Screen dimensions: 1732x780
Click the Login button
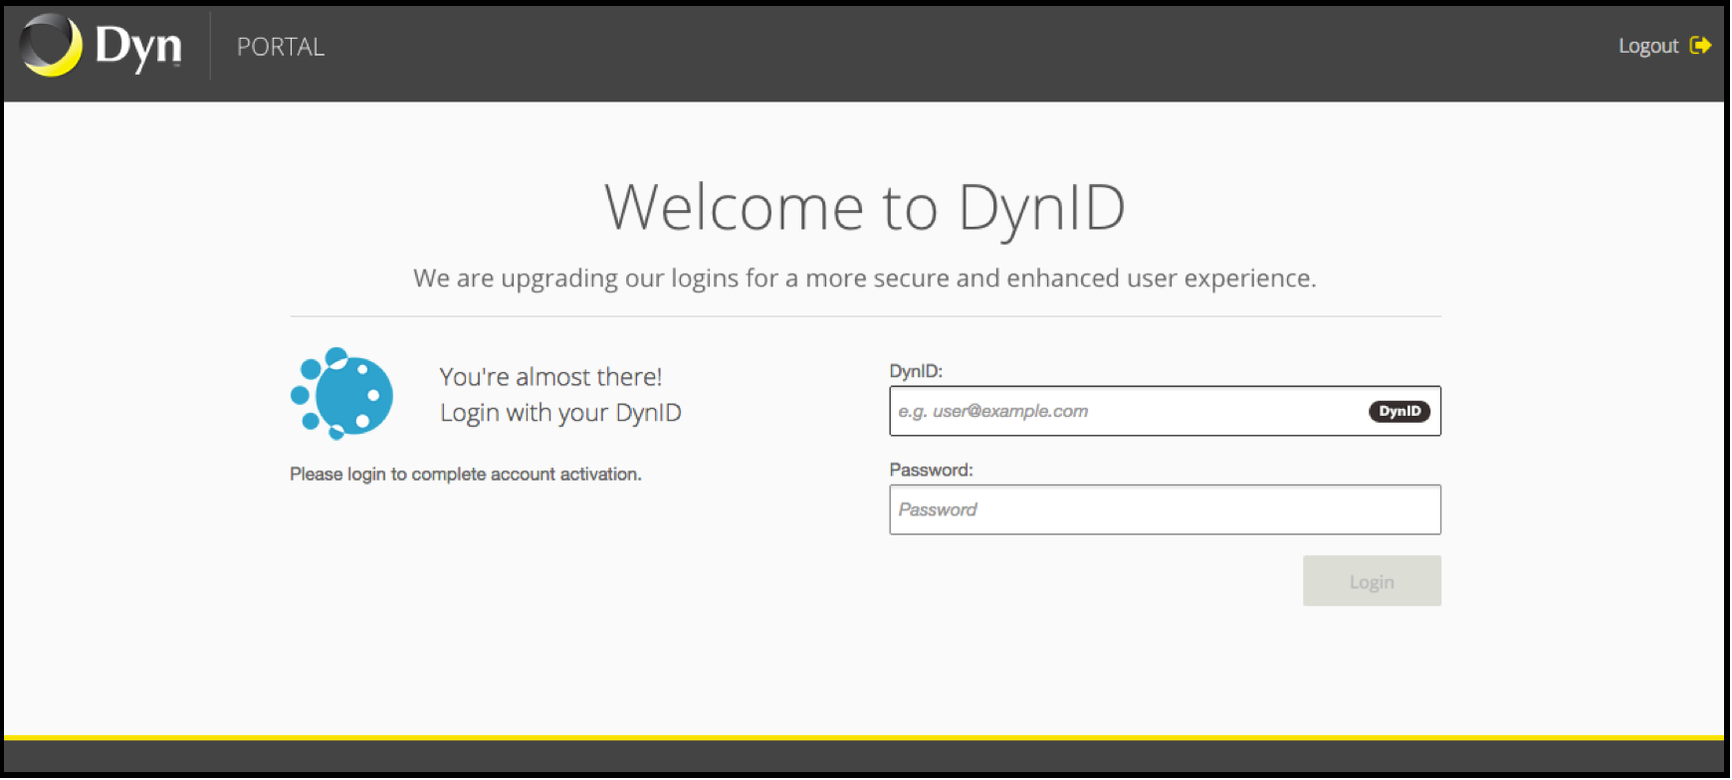click(1372, 581)
